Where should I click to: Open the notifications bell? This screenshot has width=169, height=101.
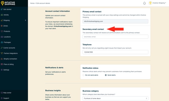(x=145, y=3)
